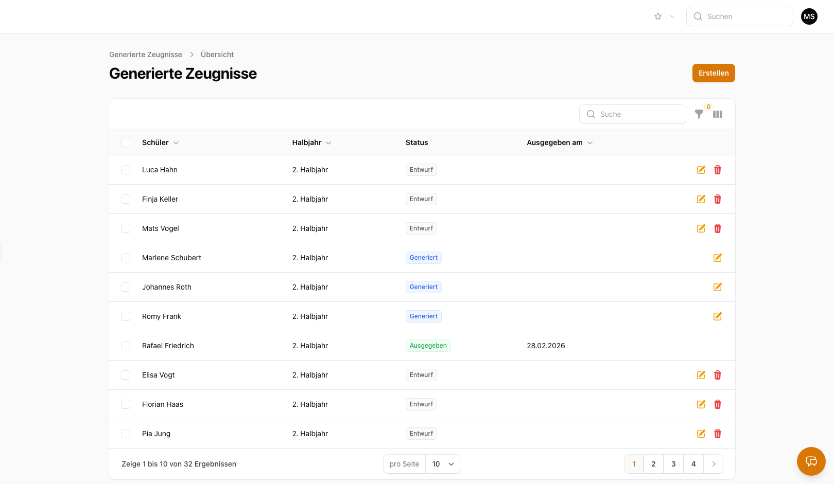This screenshot has height=484, width=834.
Task: Open the filter panel with zero active filters
Action: tap(699, 114)
